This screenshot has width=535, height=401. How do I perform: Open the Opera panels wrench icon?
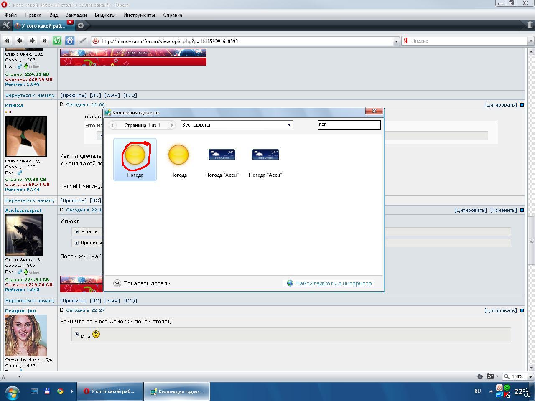pyautogui.click(x=6, y=25)
